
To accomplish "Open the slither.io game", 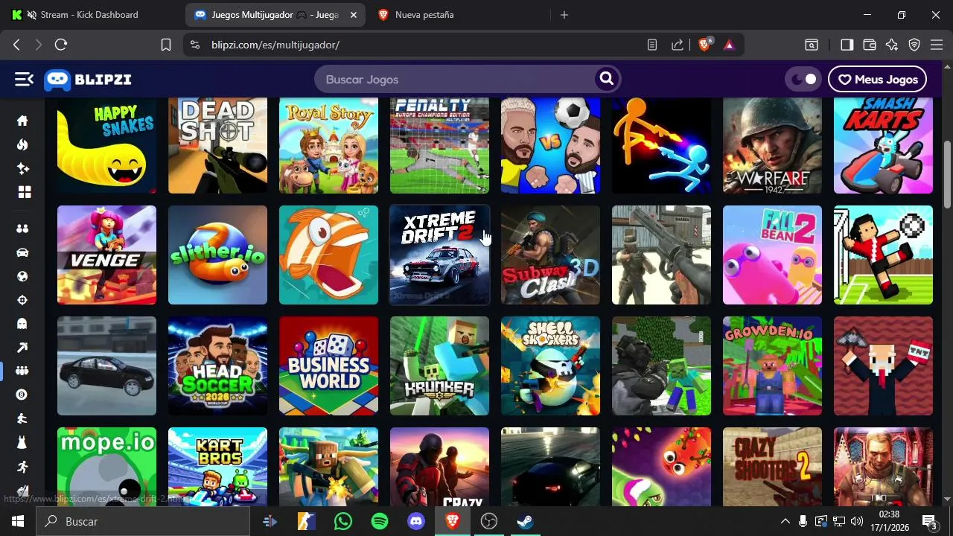I will 217,255.
